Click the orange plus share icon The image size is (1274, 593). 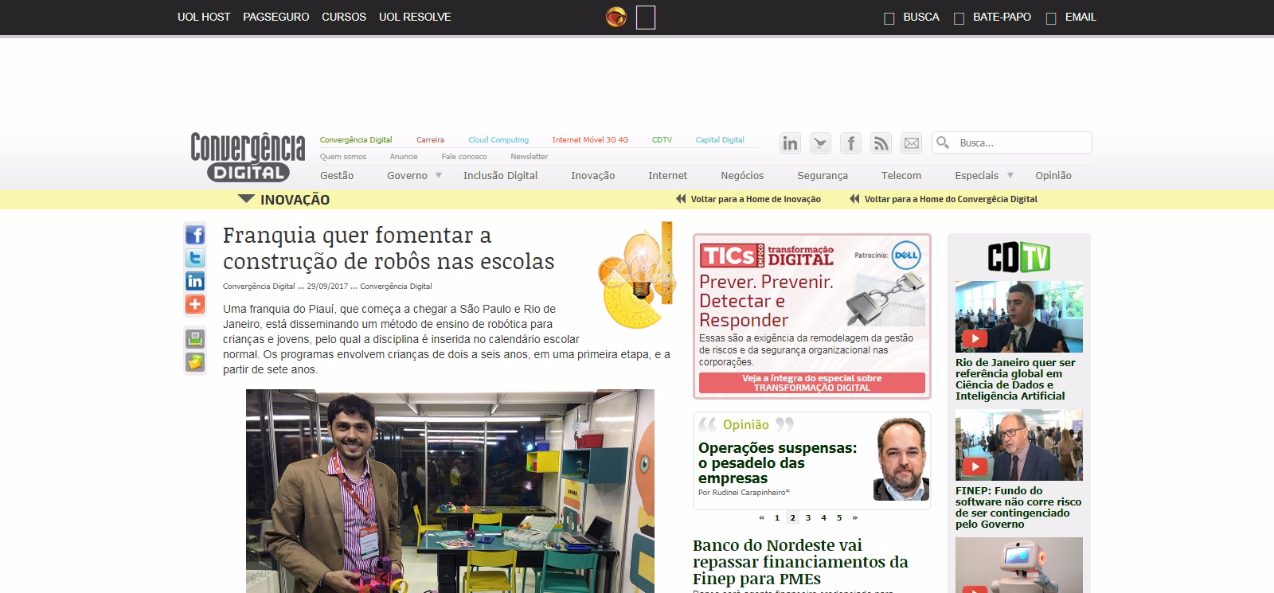pyautogui.click(x=195, y=304)
